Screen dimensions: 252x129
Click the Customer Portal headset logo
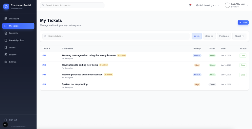coord(6,7)
